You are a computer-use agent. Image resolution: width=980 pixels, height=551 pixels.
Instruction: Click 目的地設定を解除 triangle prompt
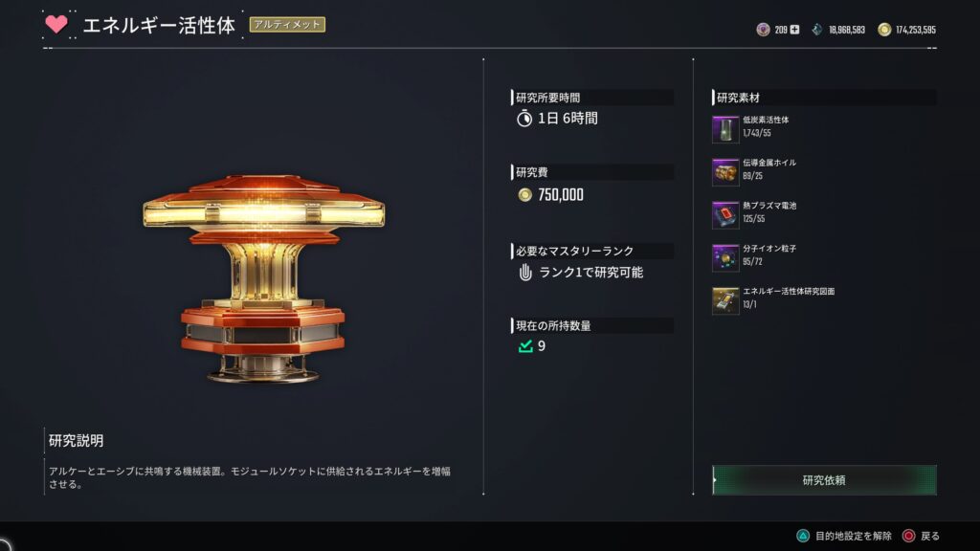[844, 536]
